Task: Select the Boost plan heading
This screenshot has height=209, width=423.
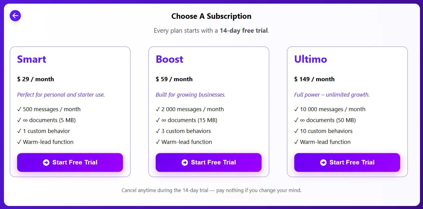Action: pos(169,59)
